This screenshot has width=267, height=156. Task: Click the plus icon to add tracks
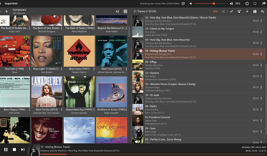click(247, 11)
